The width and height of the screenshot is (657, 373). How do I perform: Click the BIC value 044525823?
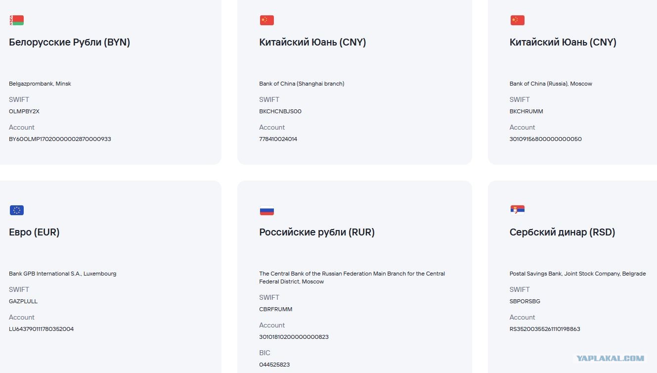pos(274,365)
